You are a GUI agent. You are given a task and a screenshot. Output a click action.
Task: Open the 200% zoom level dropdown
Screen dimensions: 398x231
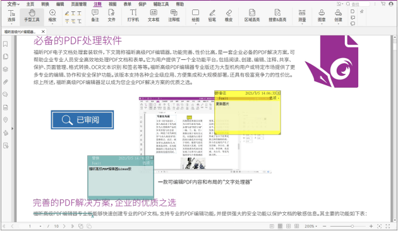pos(311,226)
